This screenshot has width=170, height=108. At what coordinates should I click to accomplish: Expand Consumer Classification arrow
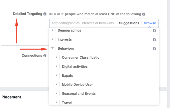56,57
